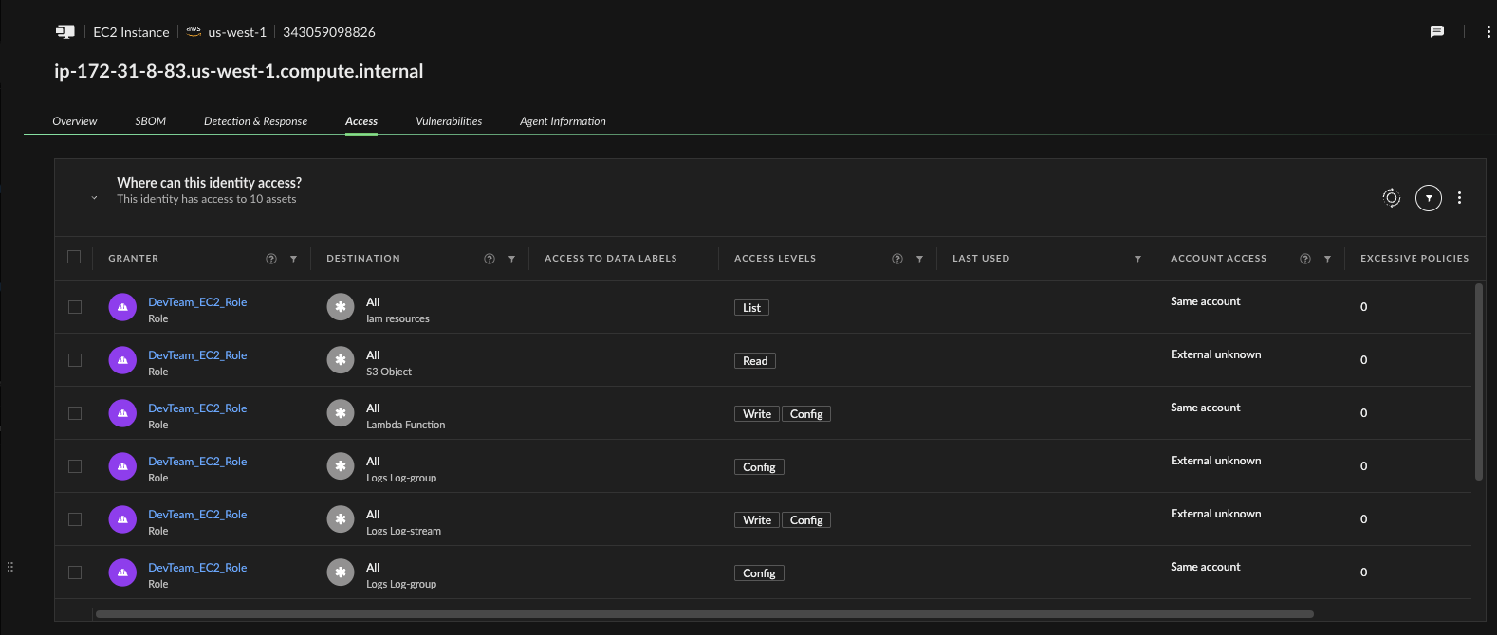The width and height of the screenshot is (1497, 635).
Task: Open DevTeam_EC2_Role link in S3 Object row
Action: tap(197, 355)
